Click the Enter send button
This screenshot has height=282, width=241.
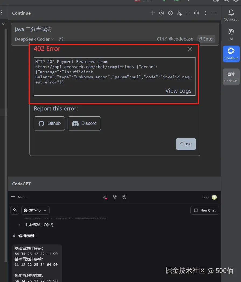click(206, 39)
